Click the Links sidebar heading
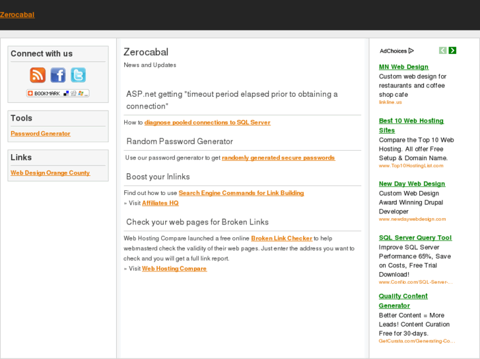The width and height of the screenshot is (480, 359). coord(21,157)
